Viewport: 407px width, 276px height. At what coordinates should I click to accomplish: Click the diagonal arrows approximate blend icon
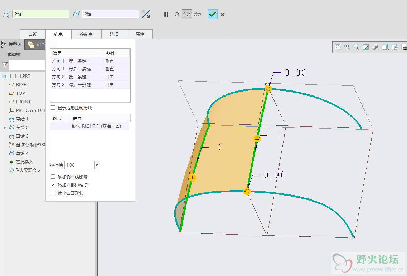(146, 14)
